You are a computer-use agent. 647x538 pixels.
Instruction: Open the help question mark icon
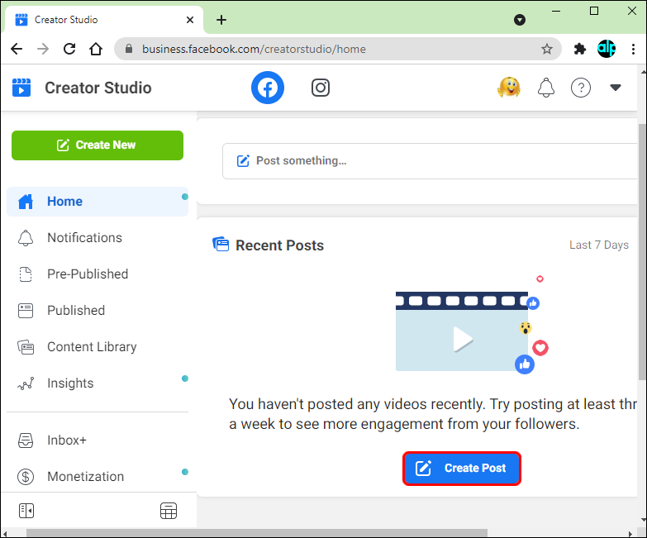(x=581, y=88)
